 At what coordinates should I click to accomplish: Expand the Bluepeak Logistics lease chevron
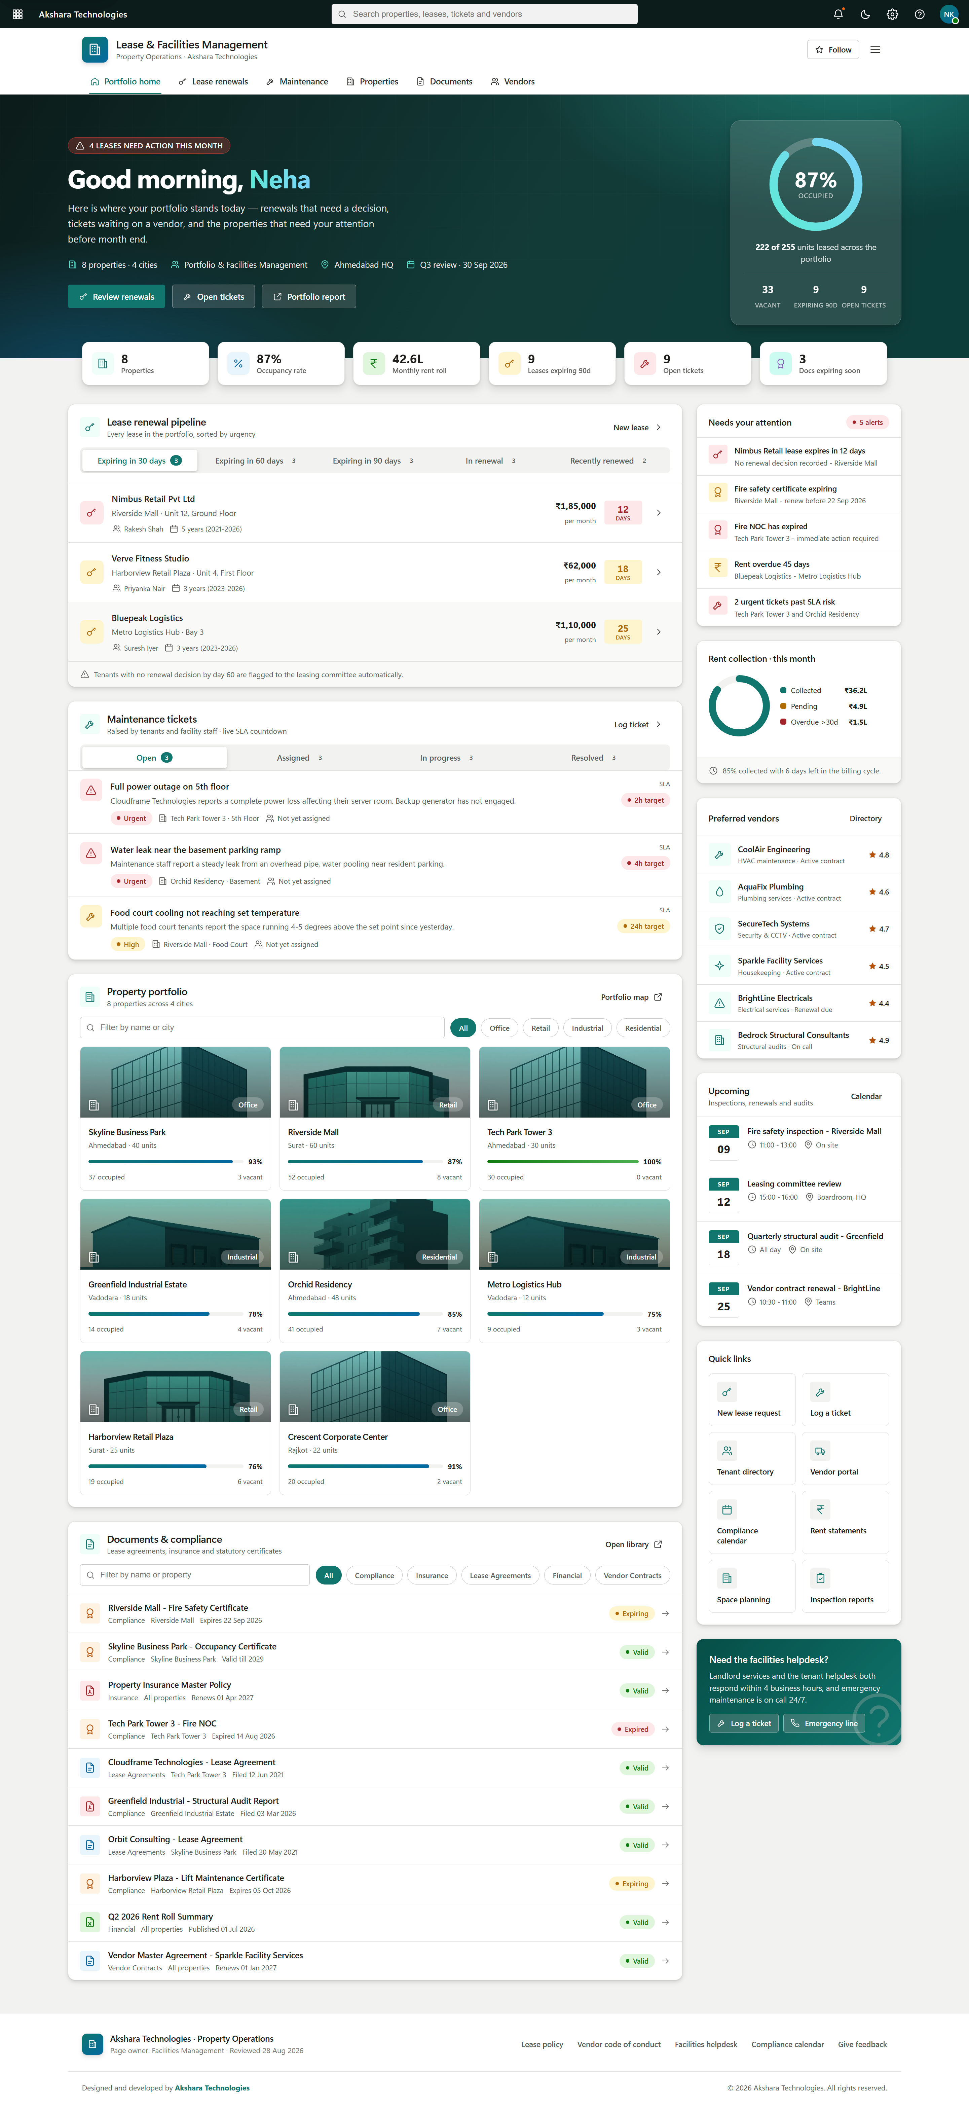(x=658, y=632)
